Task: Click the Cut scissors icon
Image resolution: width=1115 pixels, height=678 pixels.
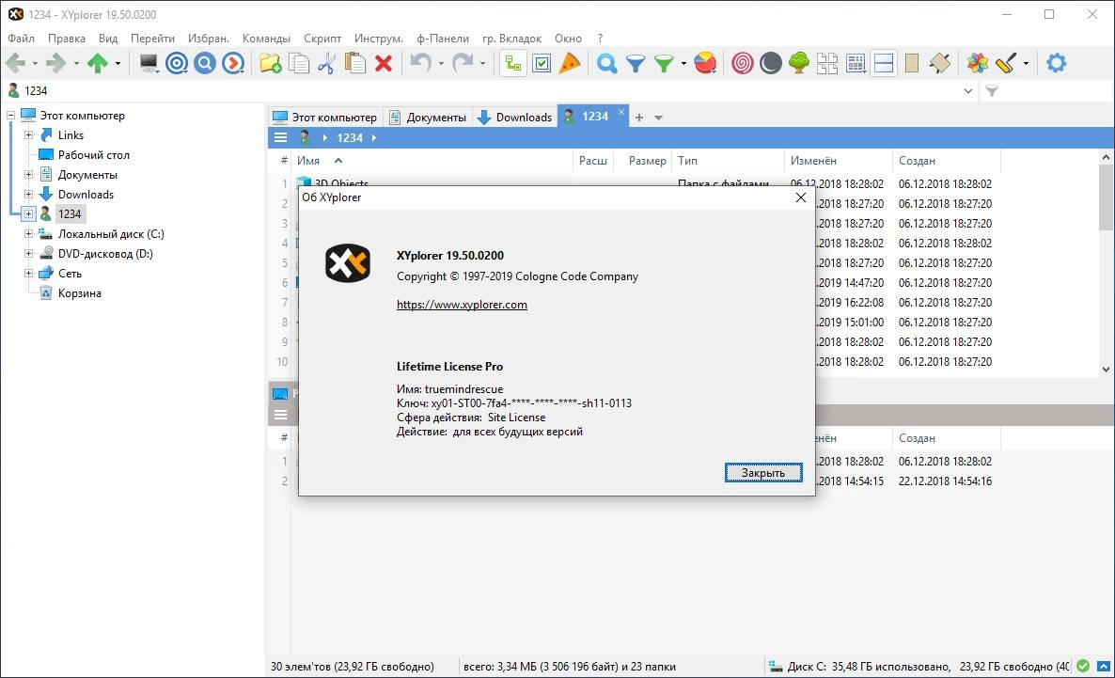Action: (x=326, y=63)
